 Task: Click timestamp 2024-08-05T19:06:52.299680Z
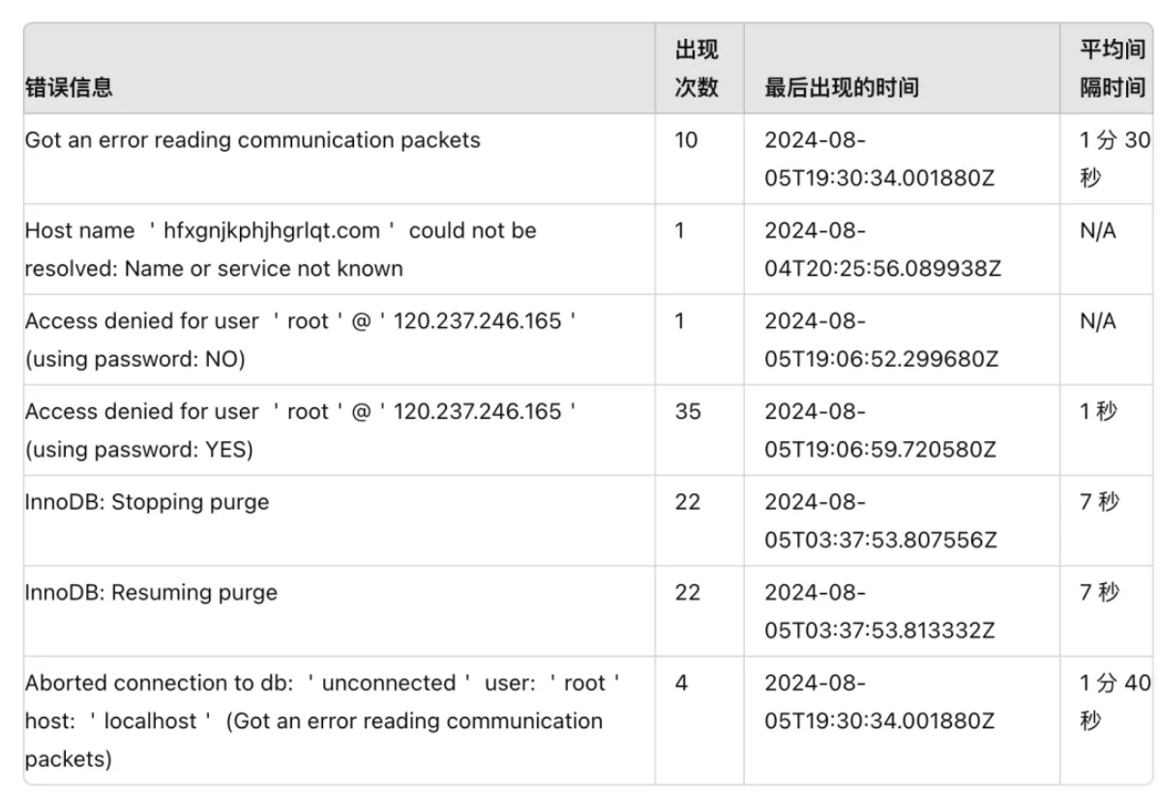tap(881, 339)
